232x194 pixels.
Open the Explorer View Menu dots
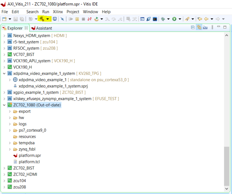[x=212, y=27]
